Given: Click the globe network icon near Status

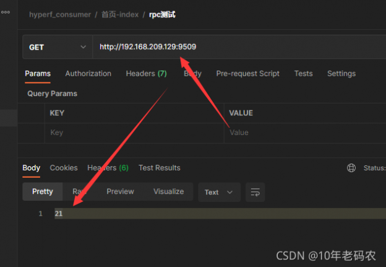Looking at the screenshot, I should [x=351, y=168].
